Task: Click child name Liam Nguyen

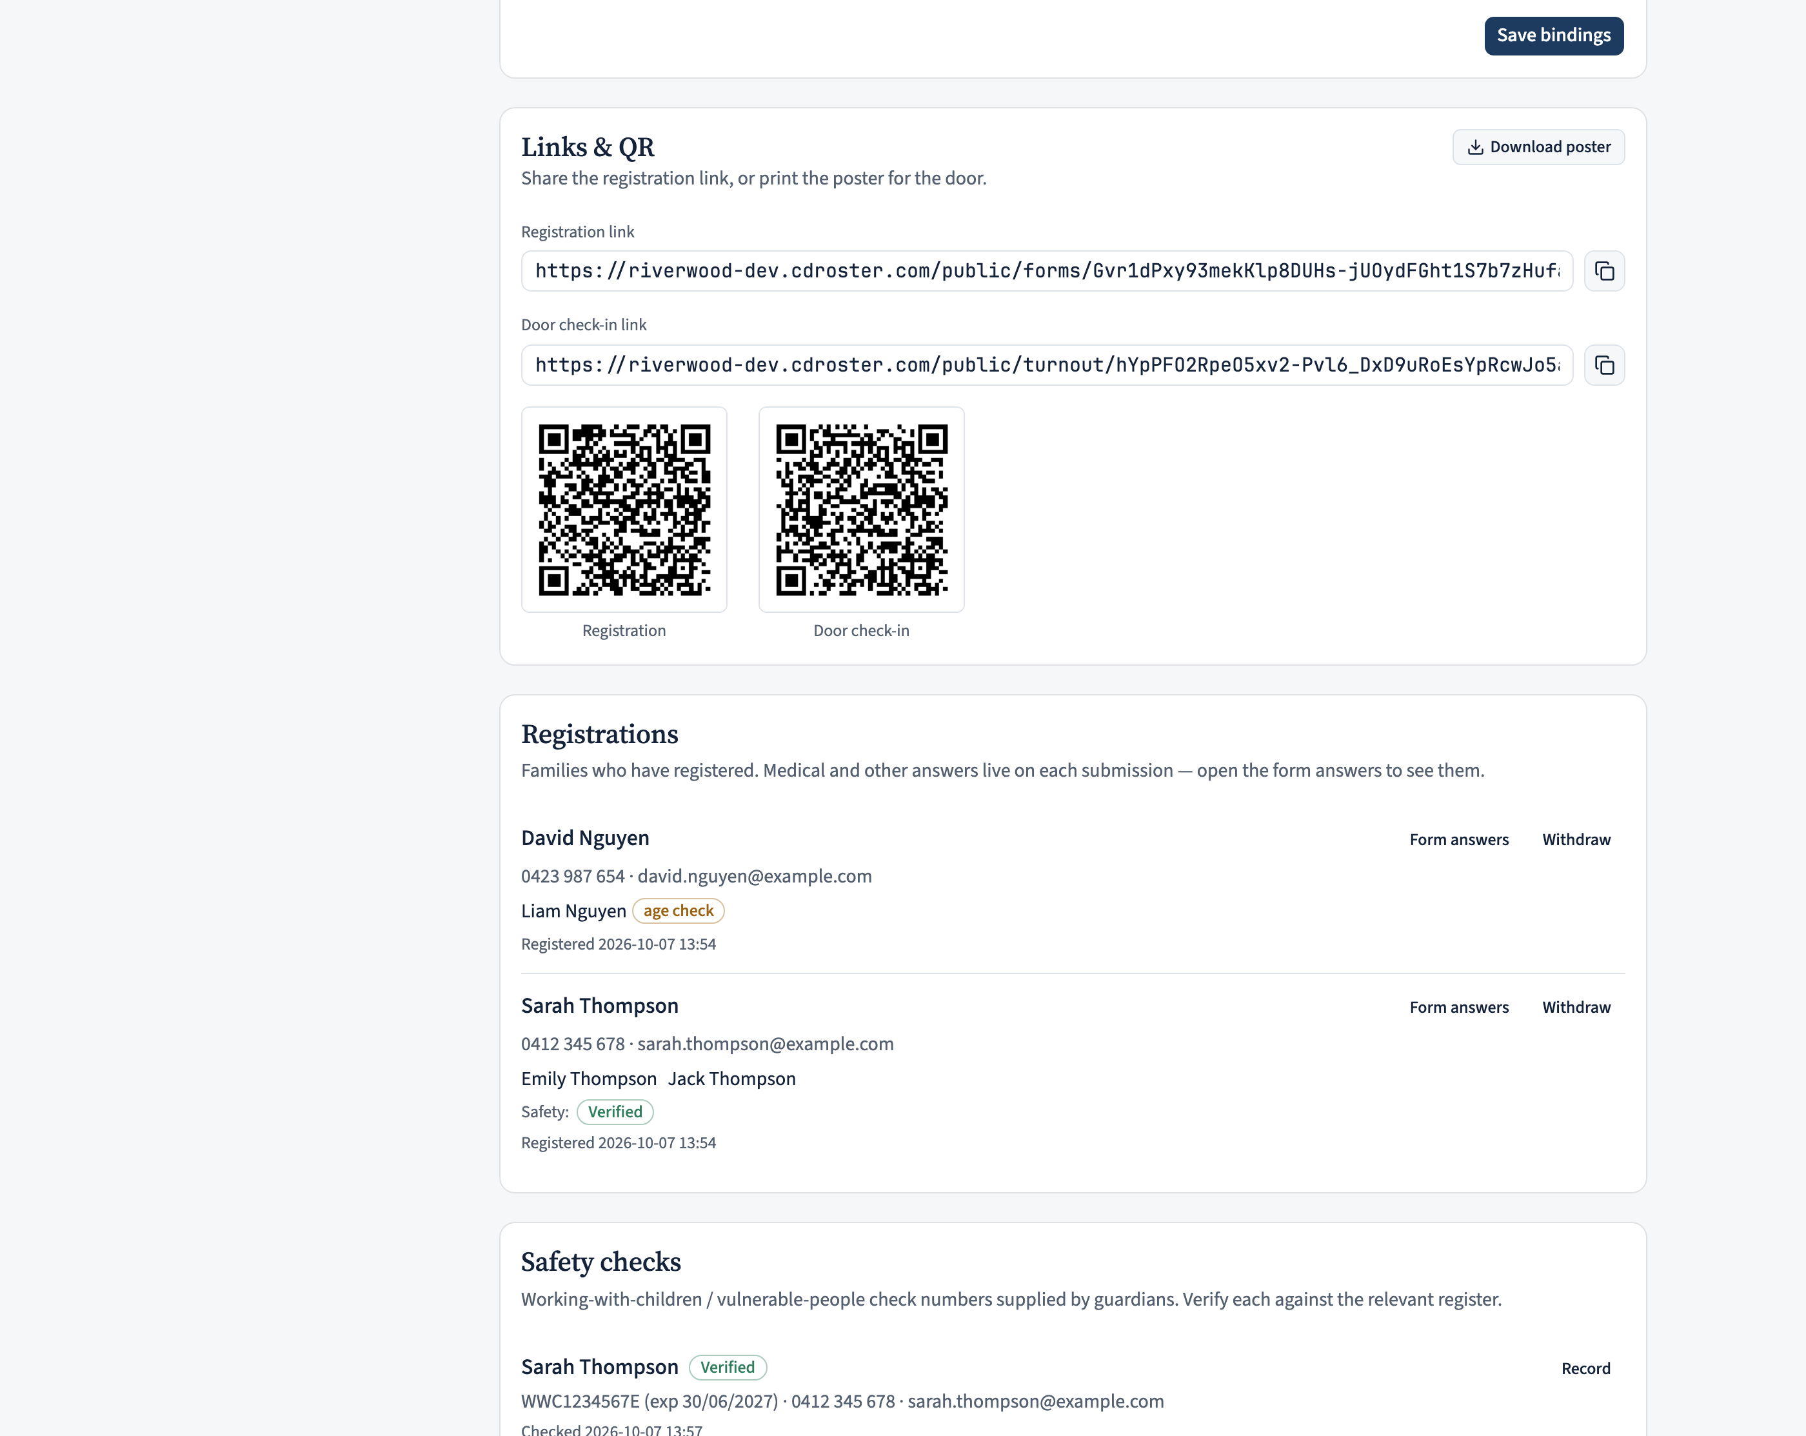Action: point(574,911)
